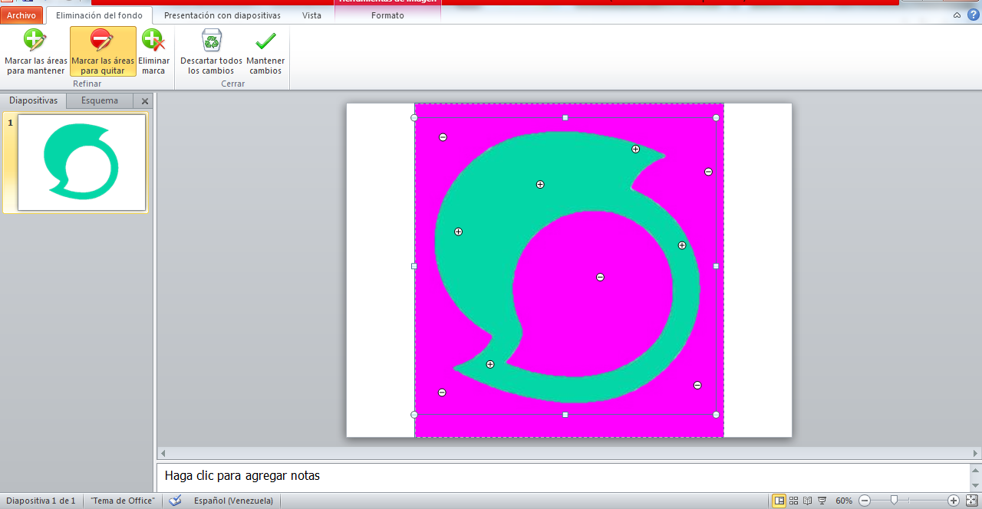This screenshot has width=982, height=509.
Task: Click Español (Venezuela) language indicator
Action: 233,501
